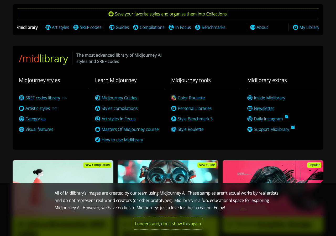
Task: Click the Personal Libraries icon
Action: (174, 108)
